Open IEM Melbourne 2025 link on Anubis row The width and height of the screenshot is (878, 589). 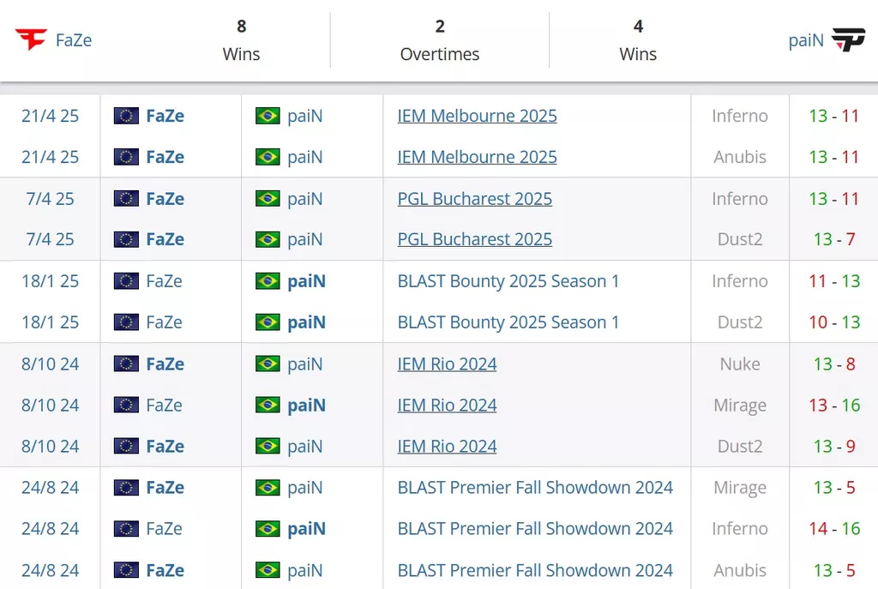pos(477,158)
